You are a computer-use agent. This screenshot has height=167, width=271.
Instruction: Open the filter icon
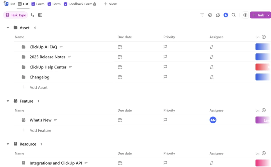[202, 15]
